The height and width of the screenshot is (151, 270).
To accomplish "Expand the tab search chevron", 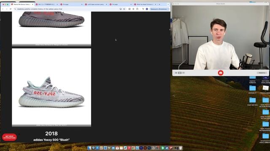I will pyautogui.click(x=168, y=4).
